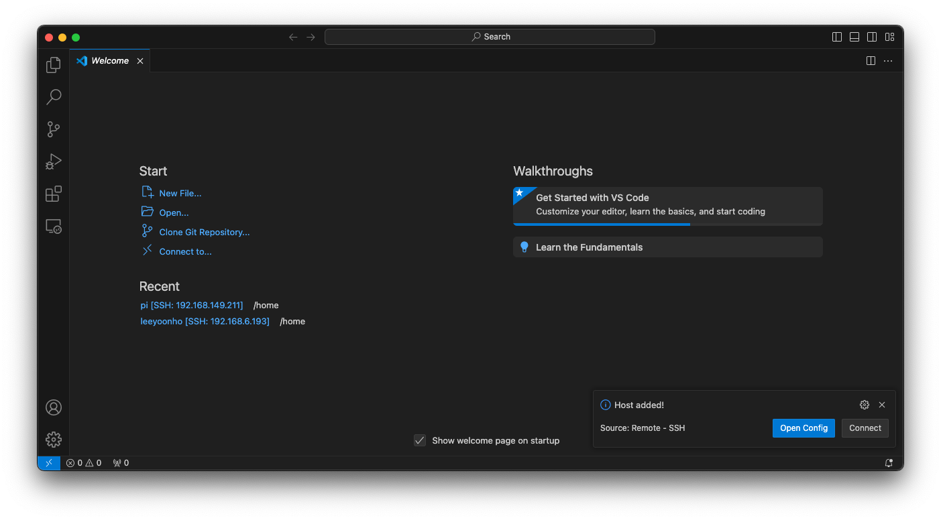Open the Extensions view
The image size is (941, 520).
pos(54,194)
